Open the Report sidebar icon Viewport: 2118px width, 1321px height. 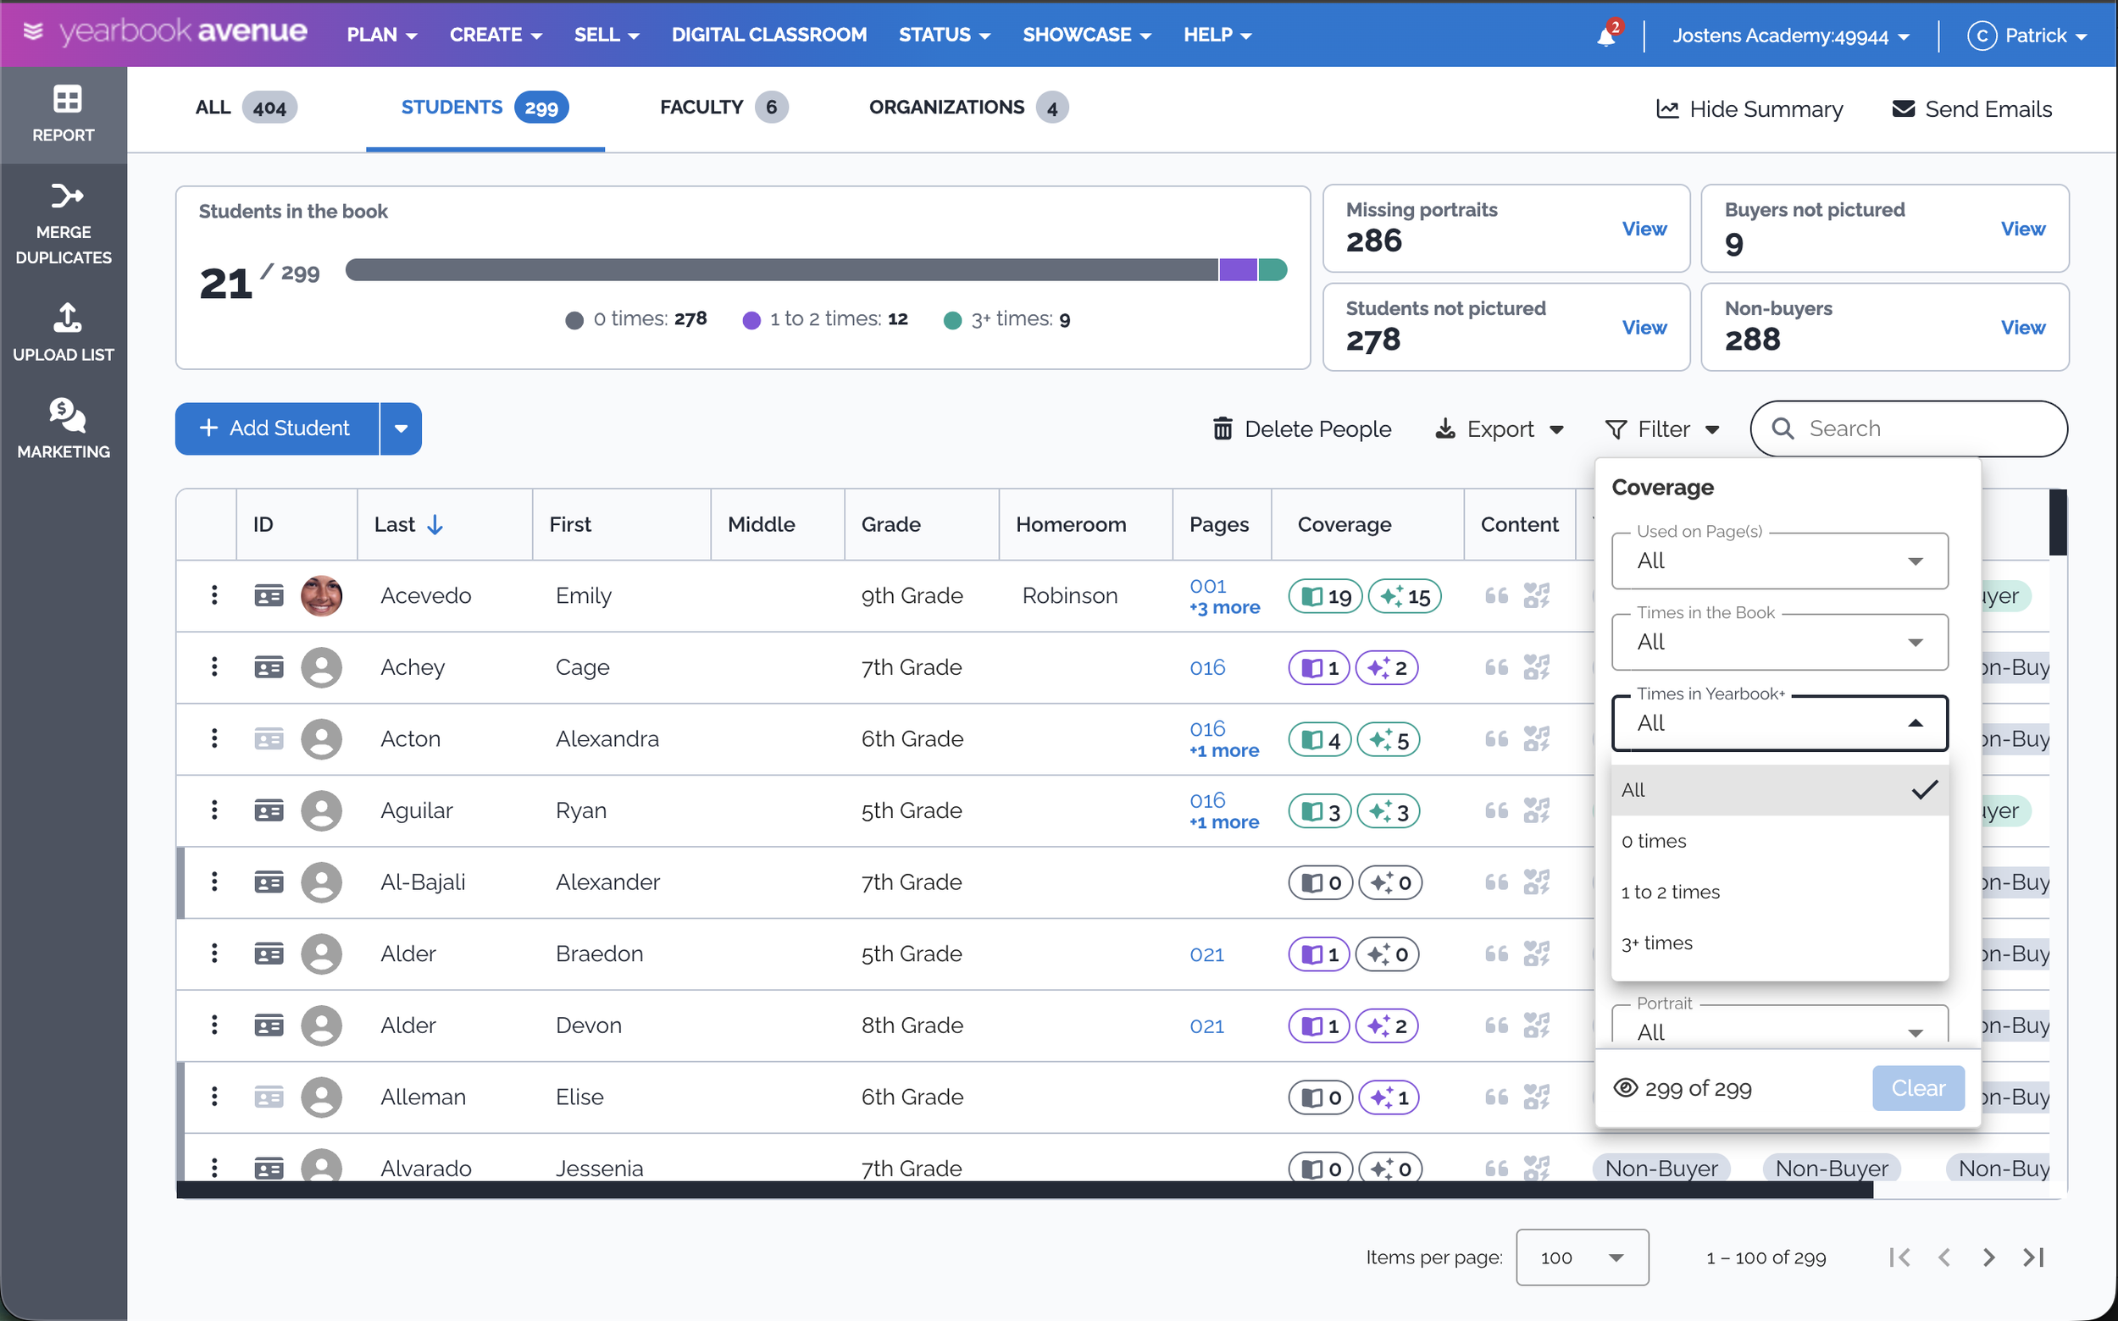tap(63, 114)
